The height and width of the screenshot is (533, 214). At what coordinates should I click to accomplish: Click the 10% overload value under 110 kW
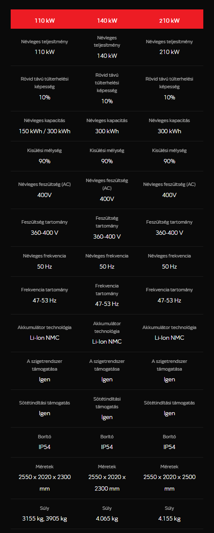[x=45, y=97]
